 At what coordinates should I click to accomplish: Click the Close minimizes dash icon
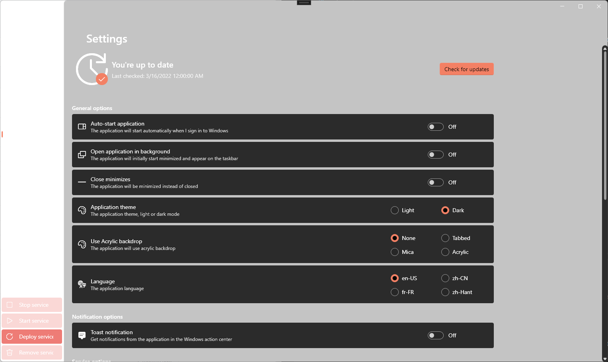(82, 182)
